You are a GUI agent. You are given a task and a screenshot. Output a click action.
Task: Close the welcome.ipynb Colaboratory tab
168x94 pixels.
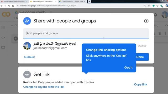[56, 2]
